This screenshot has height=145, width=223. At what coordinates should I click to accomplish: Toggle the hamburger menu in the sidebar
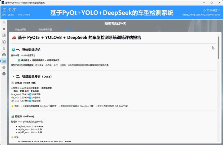click(4, 22)
